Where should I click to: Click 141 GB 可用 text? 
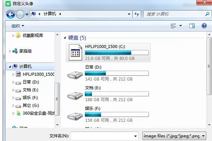(97, 79)
